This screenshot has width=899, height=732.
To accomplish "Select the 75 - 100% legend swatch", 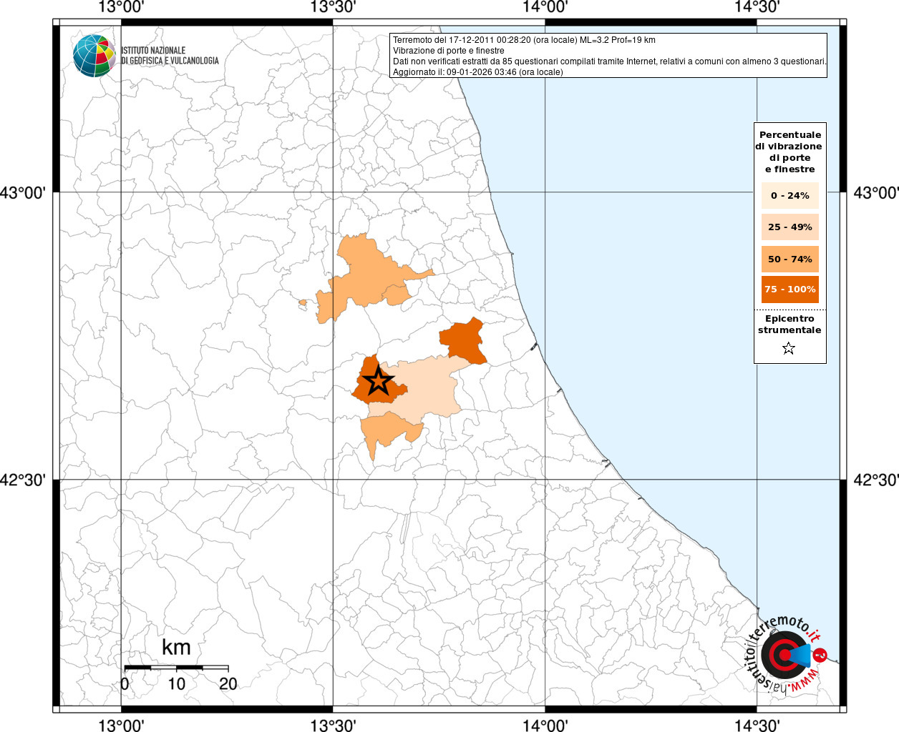I will [790, 290].
